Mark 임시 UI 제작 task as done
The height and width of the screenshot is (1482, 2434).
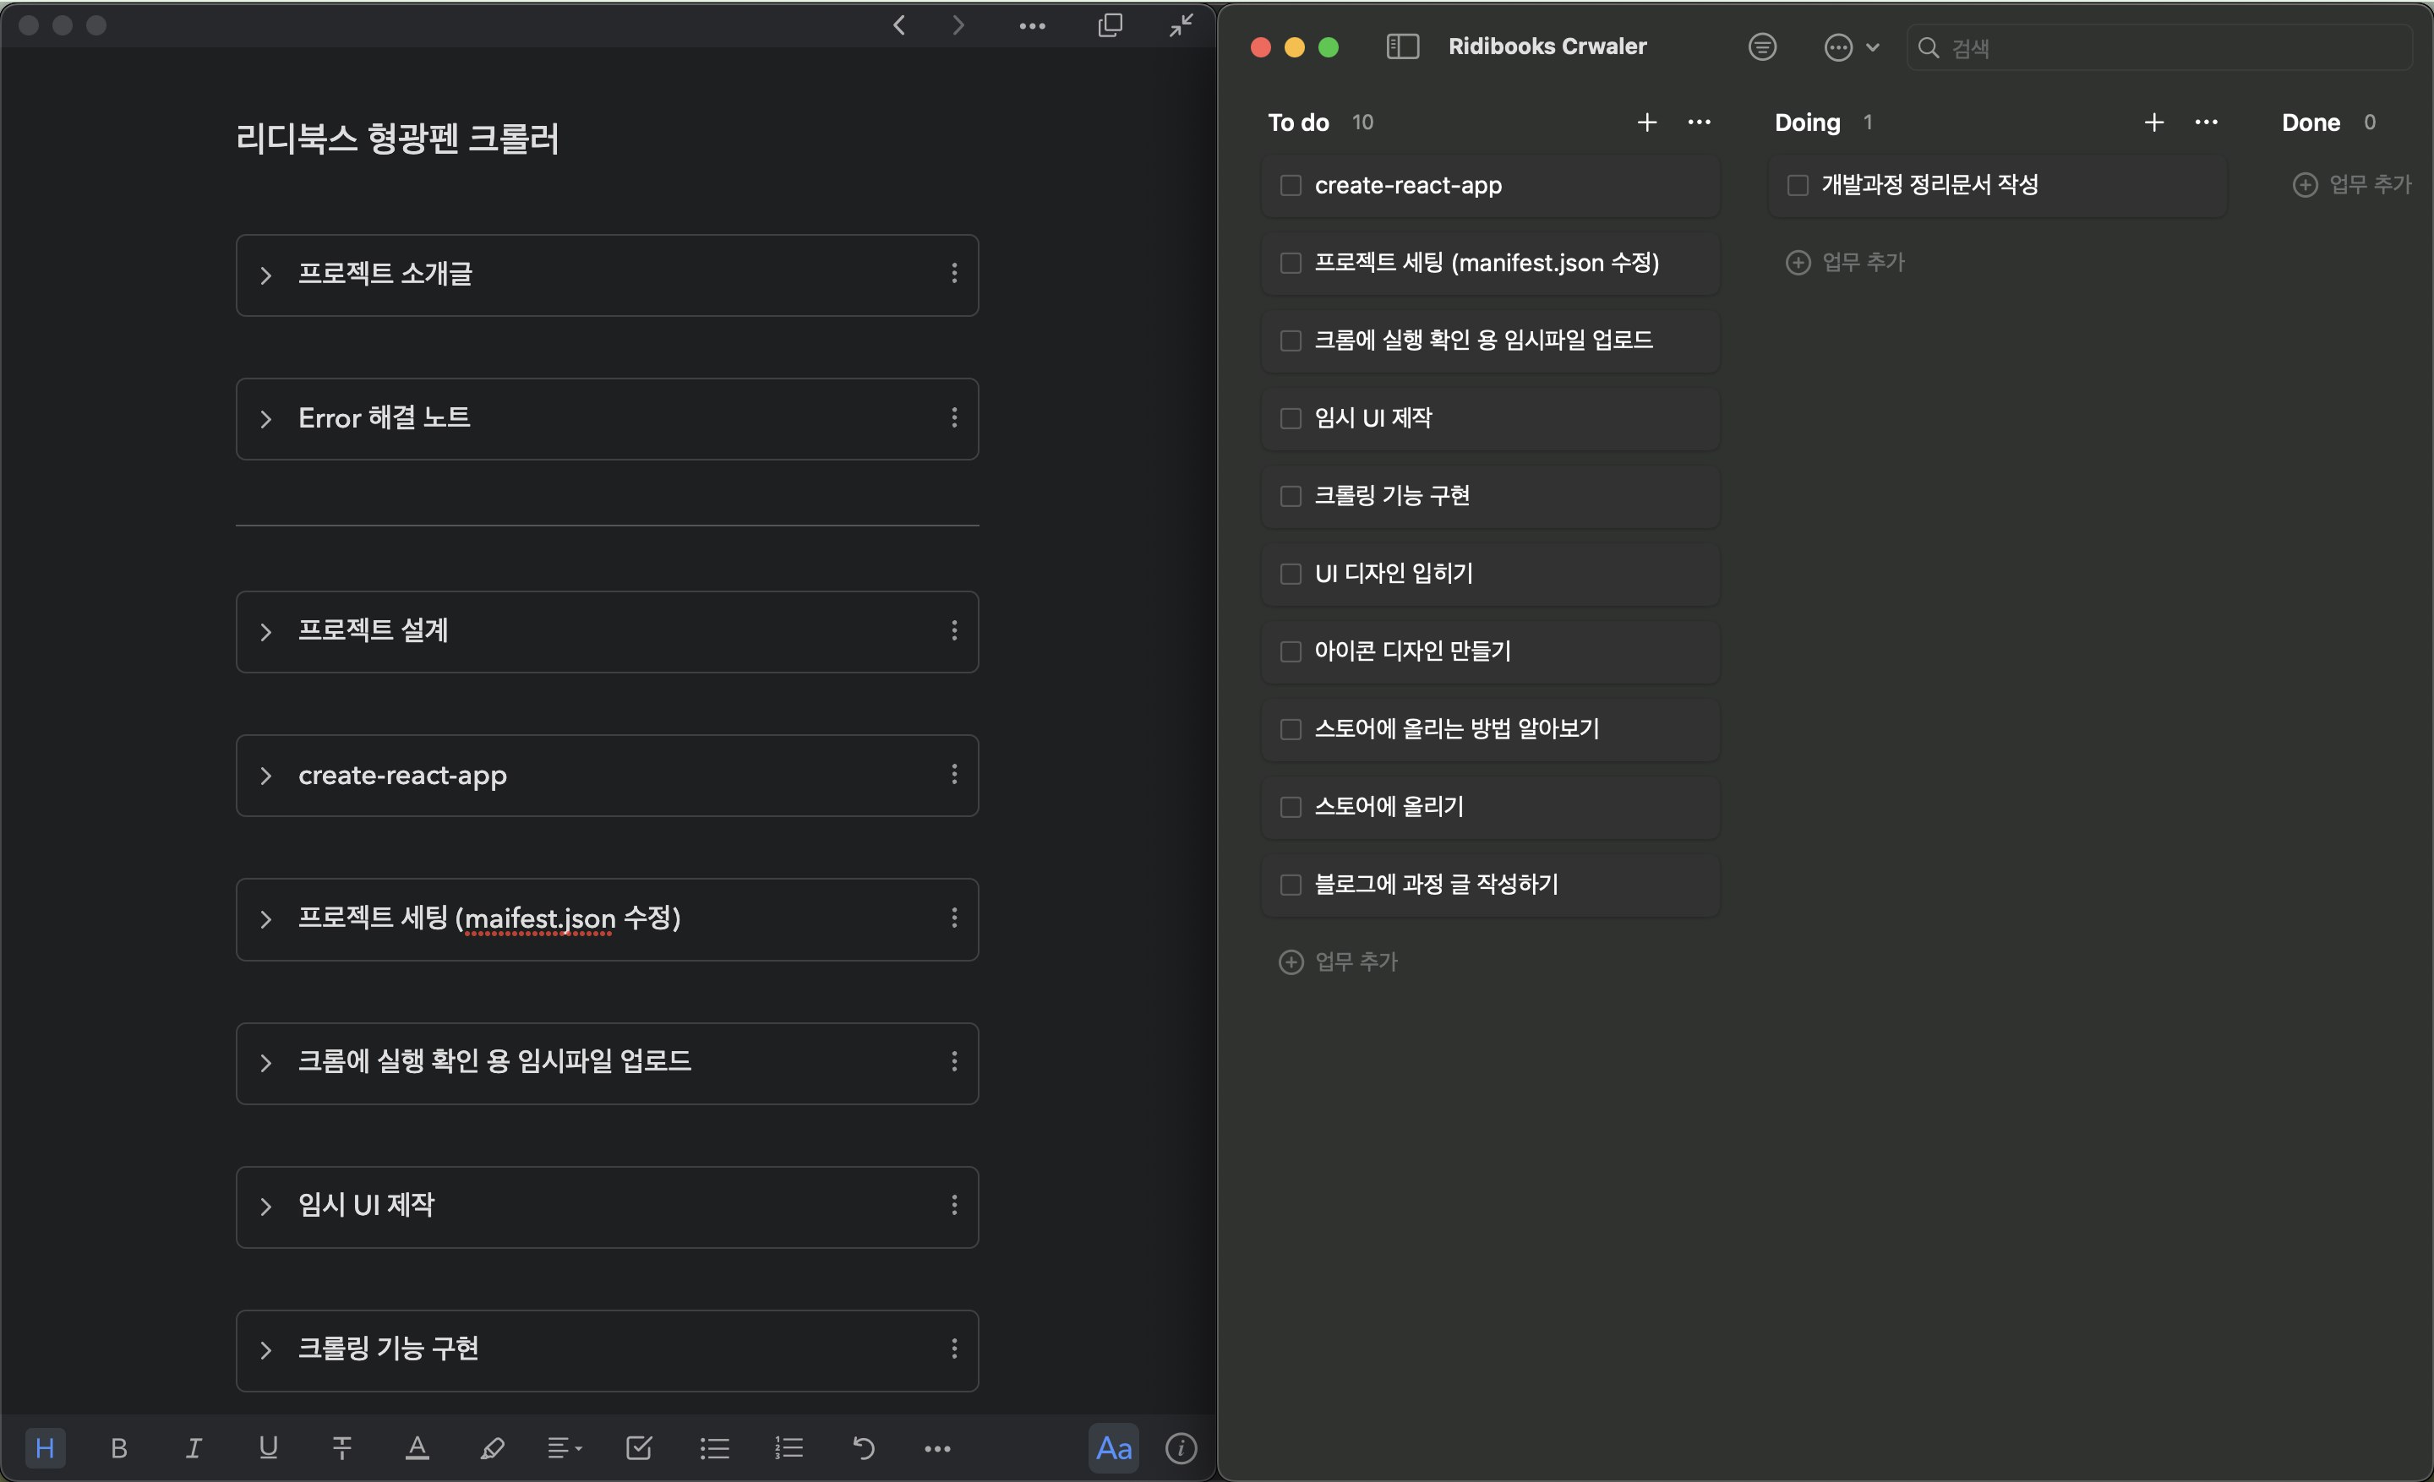click(1290, 418)
